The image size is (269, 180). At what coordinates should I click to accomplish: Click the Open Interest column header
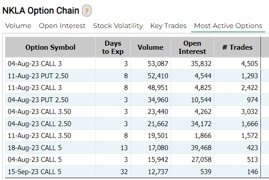tap(192, 47)
